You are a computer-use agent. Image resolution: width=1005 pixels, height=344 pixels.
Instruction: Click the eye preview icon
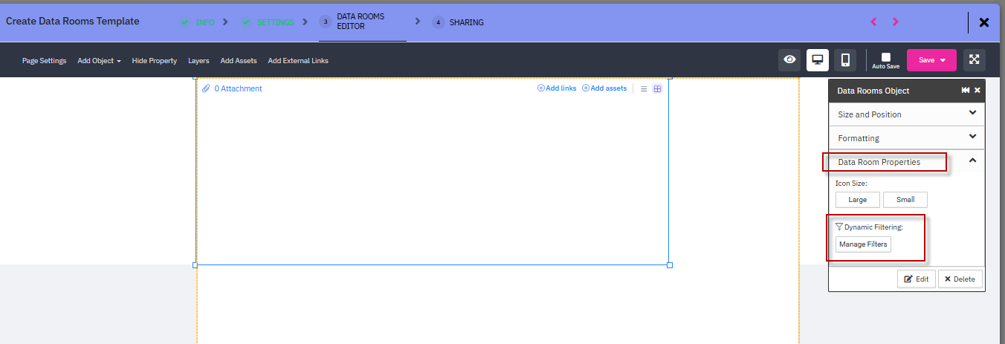pos(789,60)
